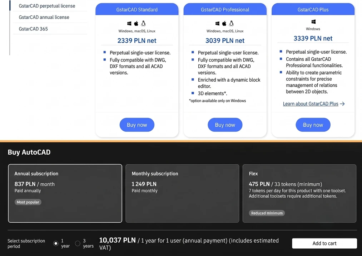Click Apple icon on GstarCAD Professional card
This screenshot has height=256, width=362.
(224, 23)
